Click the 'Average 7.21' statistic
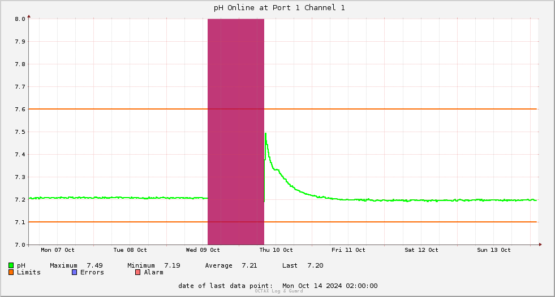This screenshot has width=555, height=297. pos(231,265)
